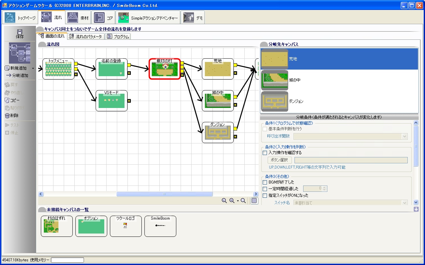Tick the 一定時間経過した checkbox

265,189
